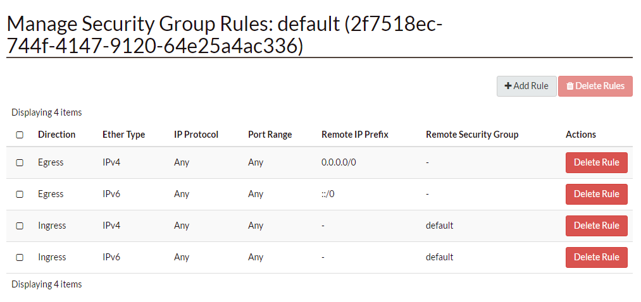The width and height of the screenshot is (641, 302).
Task: Click the plus icon on Add Rule
Action: tap(508, 86)
